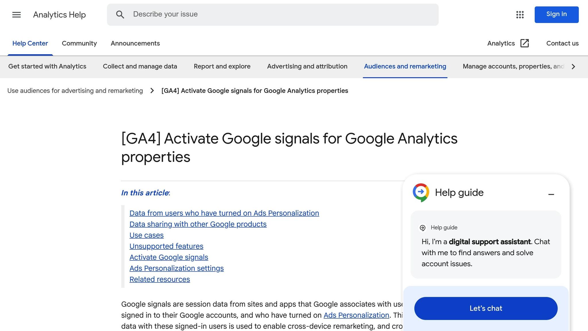Viewport: 588px width, 331px height.
Task: Open the navigation hamburger menu
Action: click(16, 15)
